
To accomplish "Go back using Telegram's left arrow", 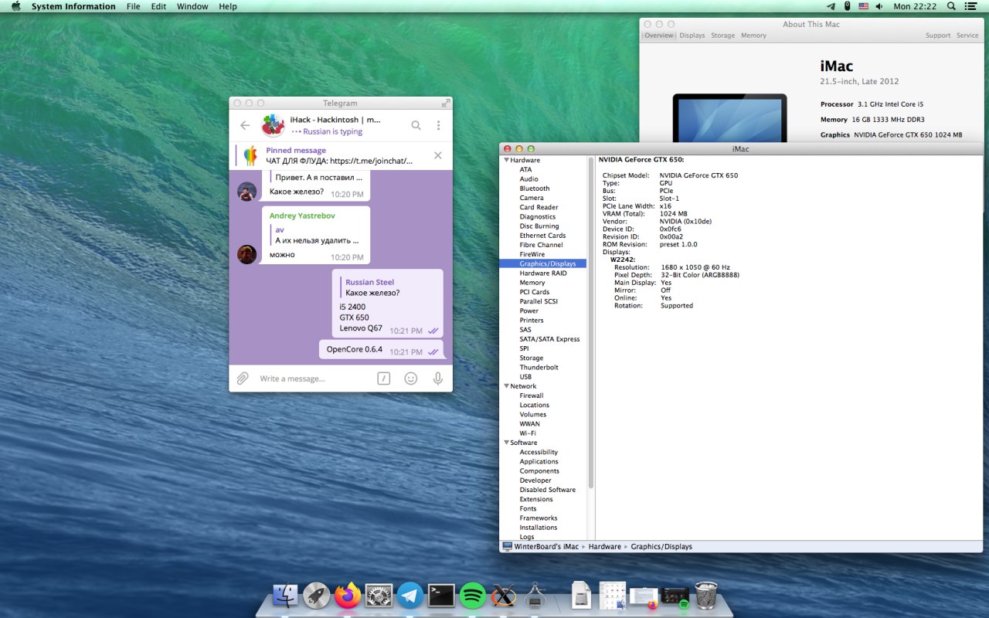I will coord(245,125).
